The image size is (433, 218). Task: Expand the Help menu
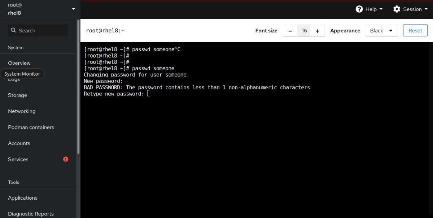(369, 9)
